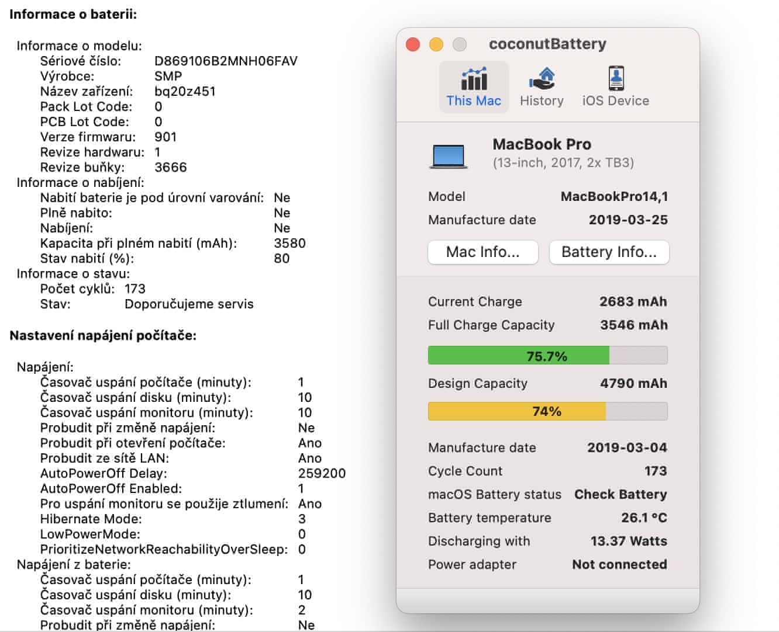Select the MacBookPro14,1 model value
Viewport: 779px width, 632px height.
tap(614, 197)
